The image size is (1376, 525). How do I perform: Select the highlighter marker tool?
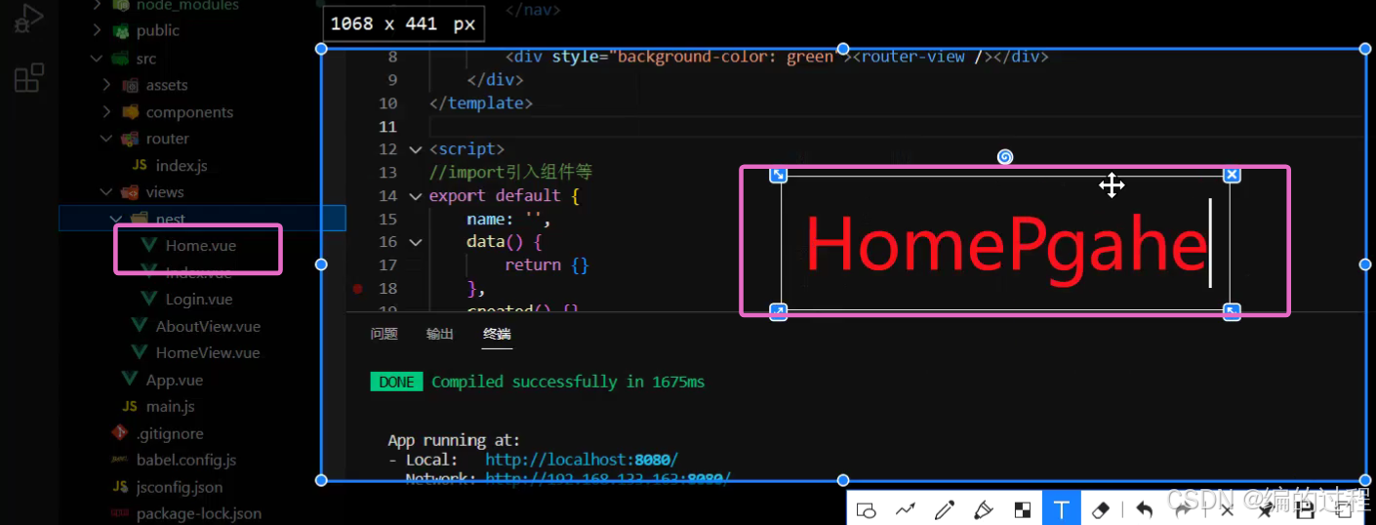[983, 509]
